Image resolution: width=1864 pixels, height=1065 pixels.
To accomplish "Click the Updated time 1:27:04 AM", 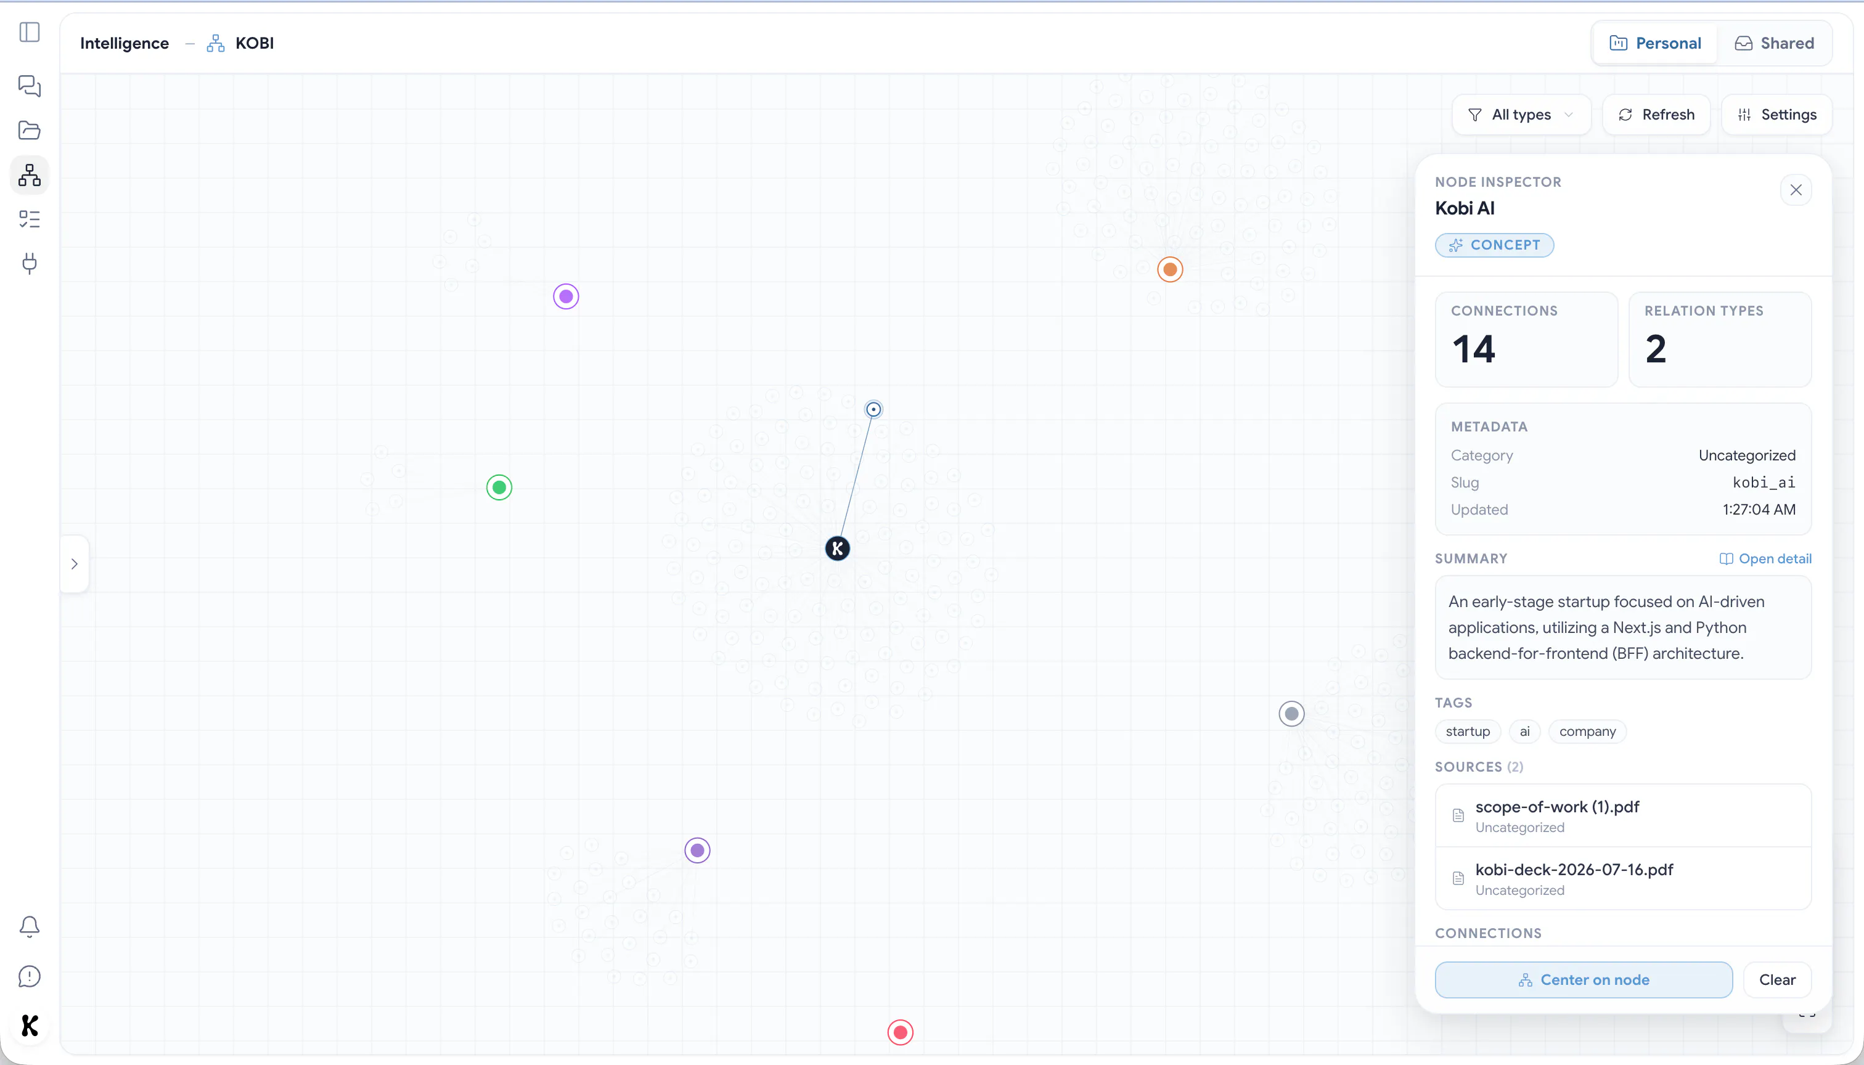I will pos(1759,510).
